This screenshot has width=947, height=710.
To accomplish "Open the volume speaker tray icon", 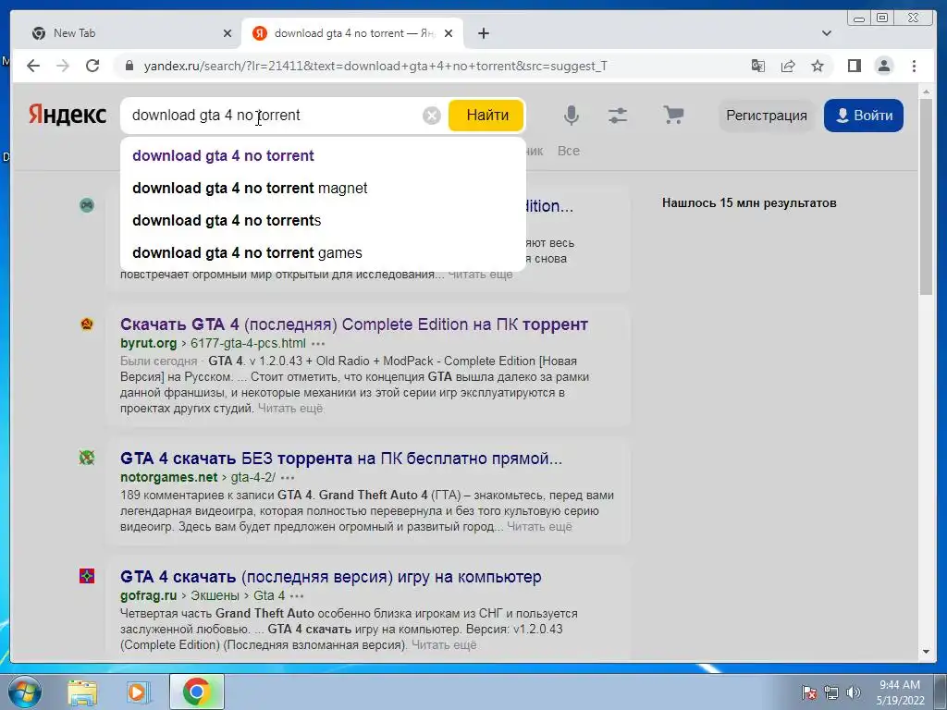I will click(854, 692).
